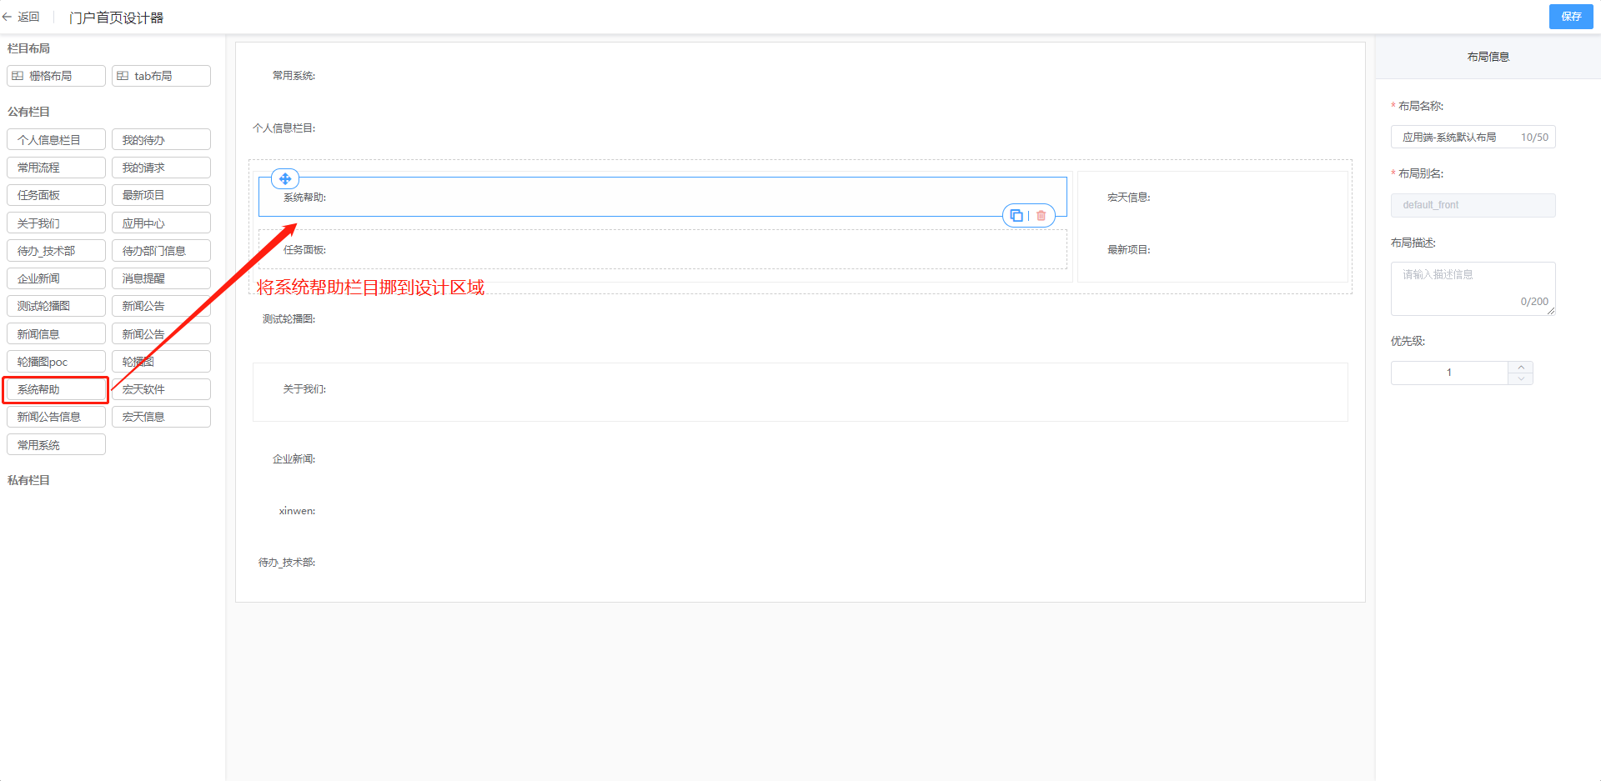The image size is (1601, 781).
Task: Pick 我的待办 from the column list
Action: point(161,140)
